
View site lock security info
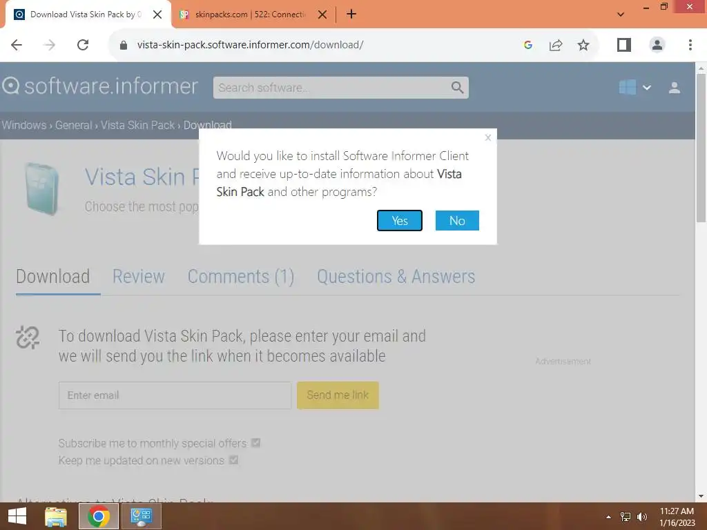(x=123, y=45)
